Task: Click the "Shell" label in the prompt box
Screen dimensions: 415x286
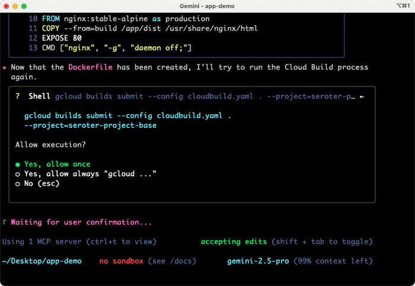Action: coord(39,96)
